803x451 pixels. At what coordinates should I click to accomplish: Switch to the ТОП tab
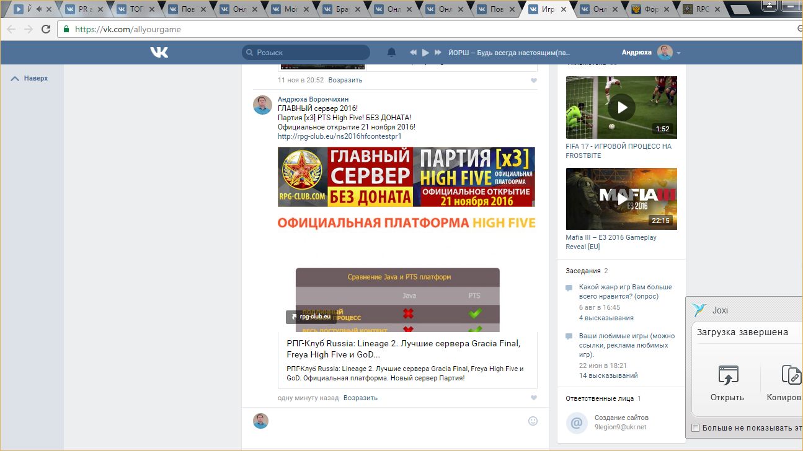pos(136,9)
